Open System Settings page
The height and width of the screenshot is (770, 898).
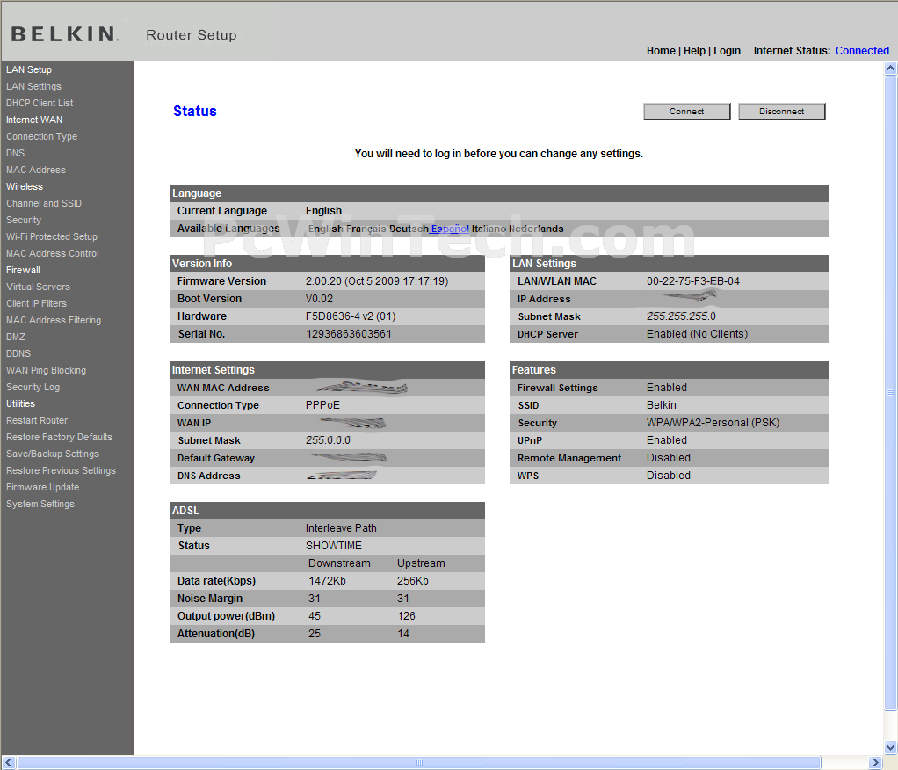click(40, 504)
